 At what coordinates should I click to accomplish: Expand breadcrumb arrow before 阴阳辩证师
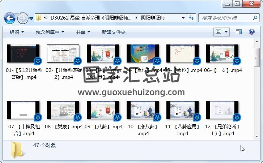click(136, 18)
